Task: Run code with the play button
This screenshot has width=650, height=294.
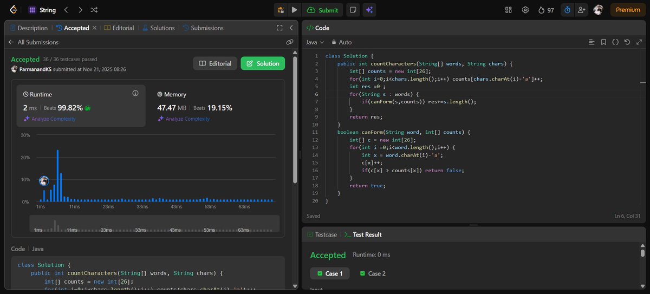Action: (294, 10)
